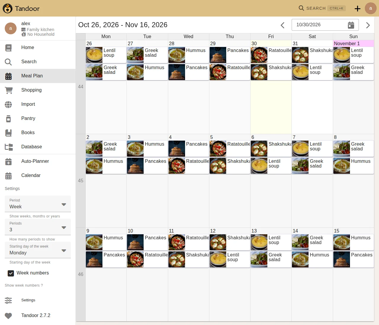The image size is (379, 325).
Task: Open Calendar in the sidebar
Action: (x=38, y=175)
